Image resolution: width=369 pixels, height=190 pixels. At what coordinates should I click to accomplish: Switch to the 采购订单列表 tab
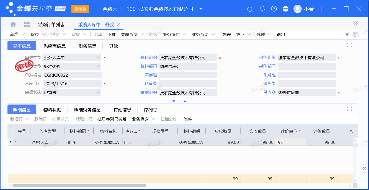click(x=51, y=25)
